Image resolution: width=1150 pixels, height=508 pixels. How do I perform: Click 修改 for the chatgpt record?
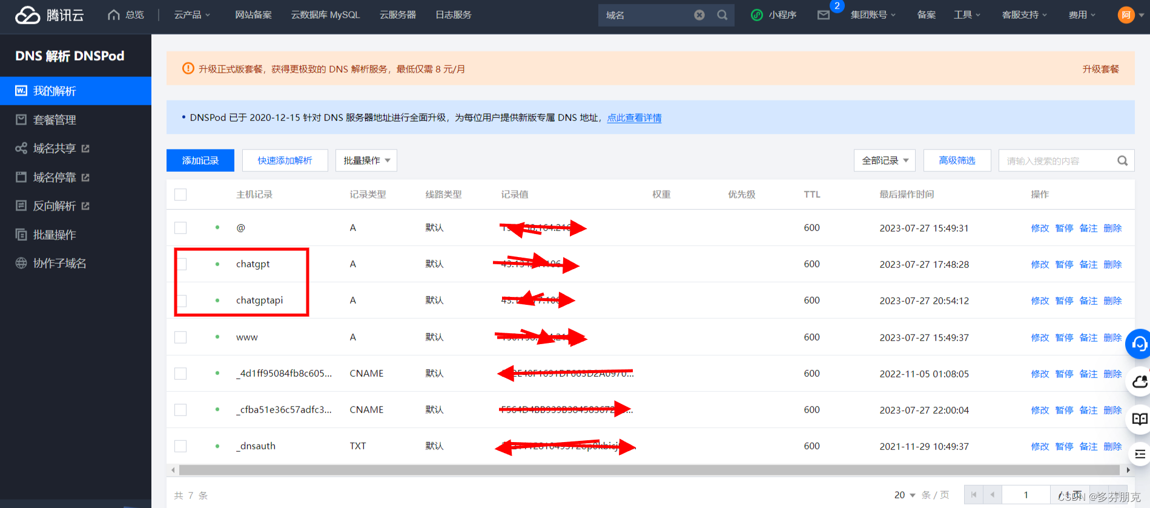point(1040,264)
